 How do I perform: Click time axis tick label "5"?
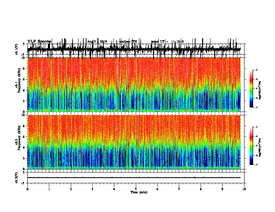click(x=136, y=189)
